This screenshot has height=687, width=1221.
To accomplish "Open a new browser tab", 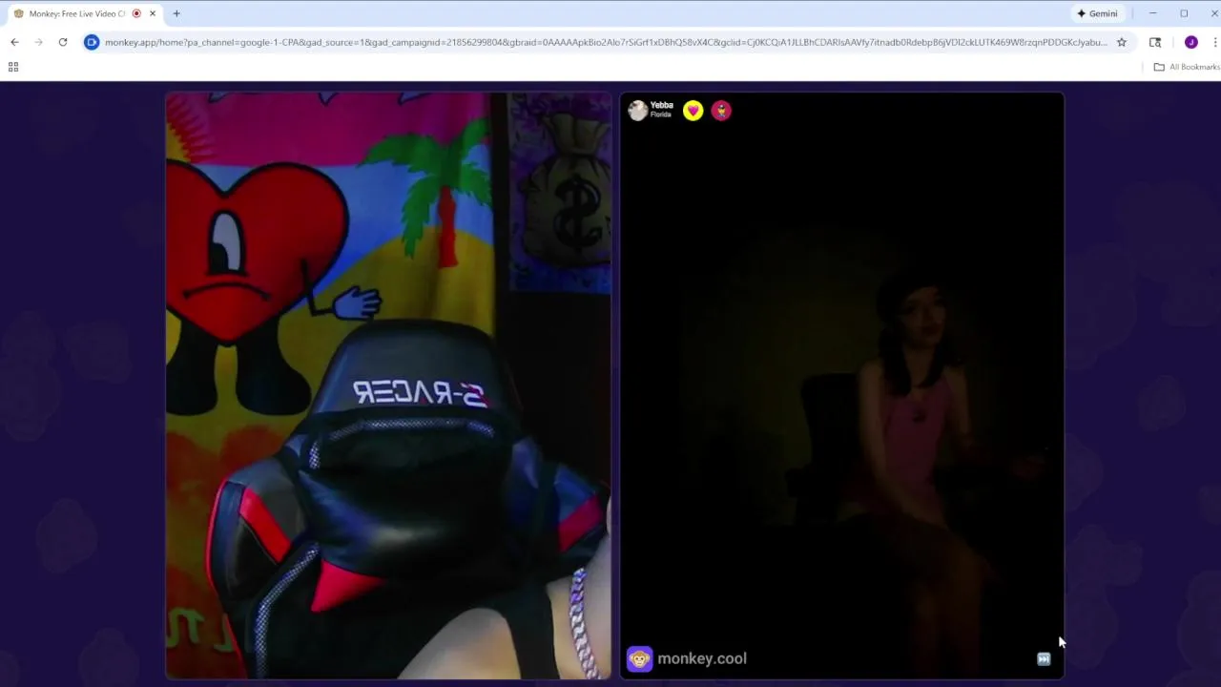I will [176, 13].
